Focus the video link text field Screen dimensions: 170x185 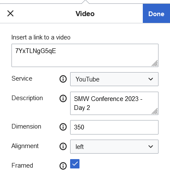click(85, 55)
